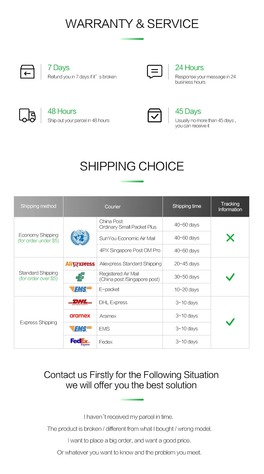
Task: Click the green checkmark for Express Shipping
Action: (x=230, y=322)
